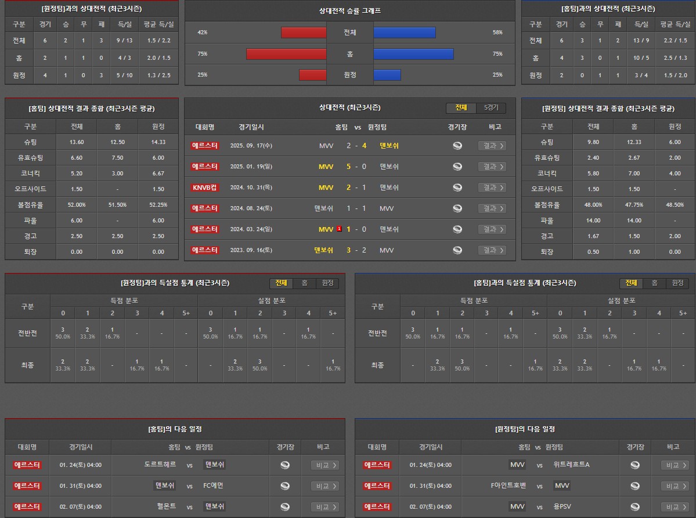696x518 pixels.
Task: Switch to the 5경기 tab in 상대전적
Action: click(491, 108)
